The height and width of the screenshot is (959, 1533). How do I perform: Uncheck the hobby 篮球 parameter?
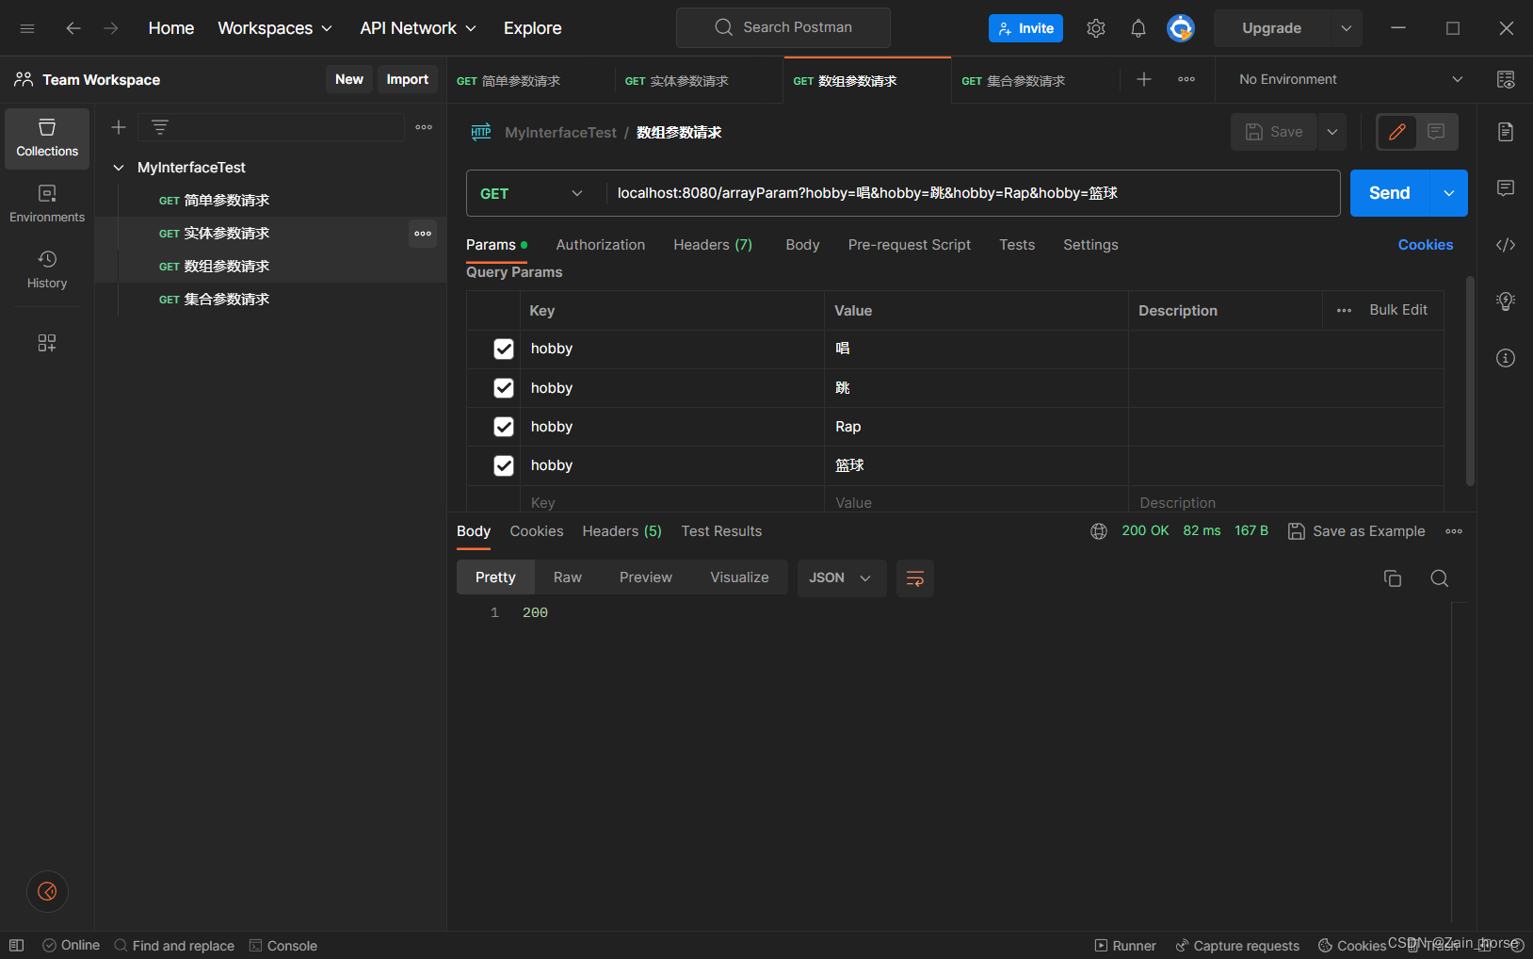click(x=504, y=465)
